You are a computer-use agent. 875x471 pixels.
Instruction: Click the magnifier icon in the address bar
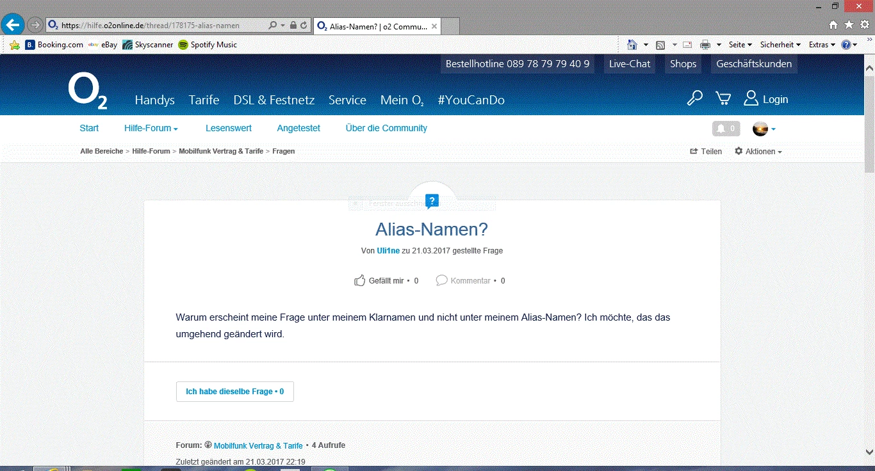pos(274,26)
